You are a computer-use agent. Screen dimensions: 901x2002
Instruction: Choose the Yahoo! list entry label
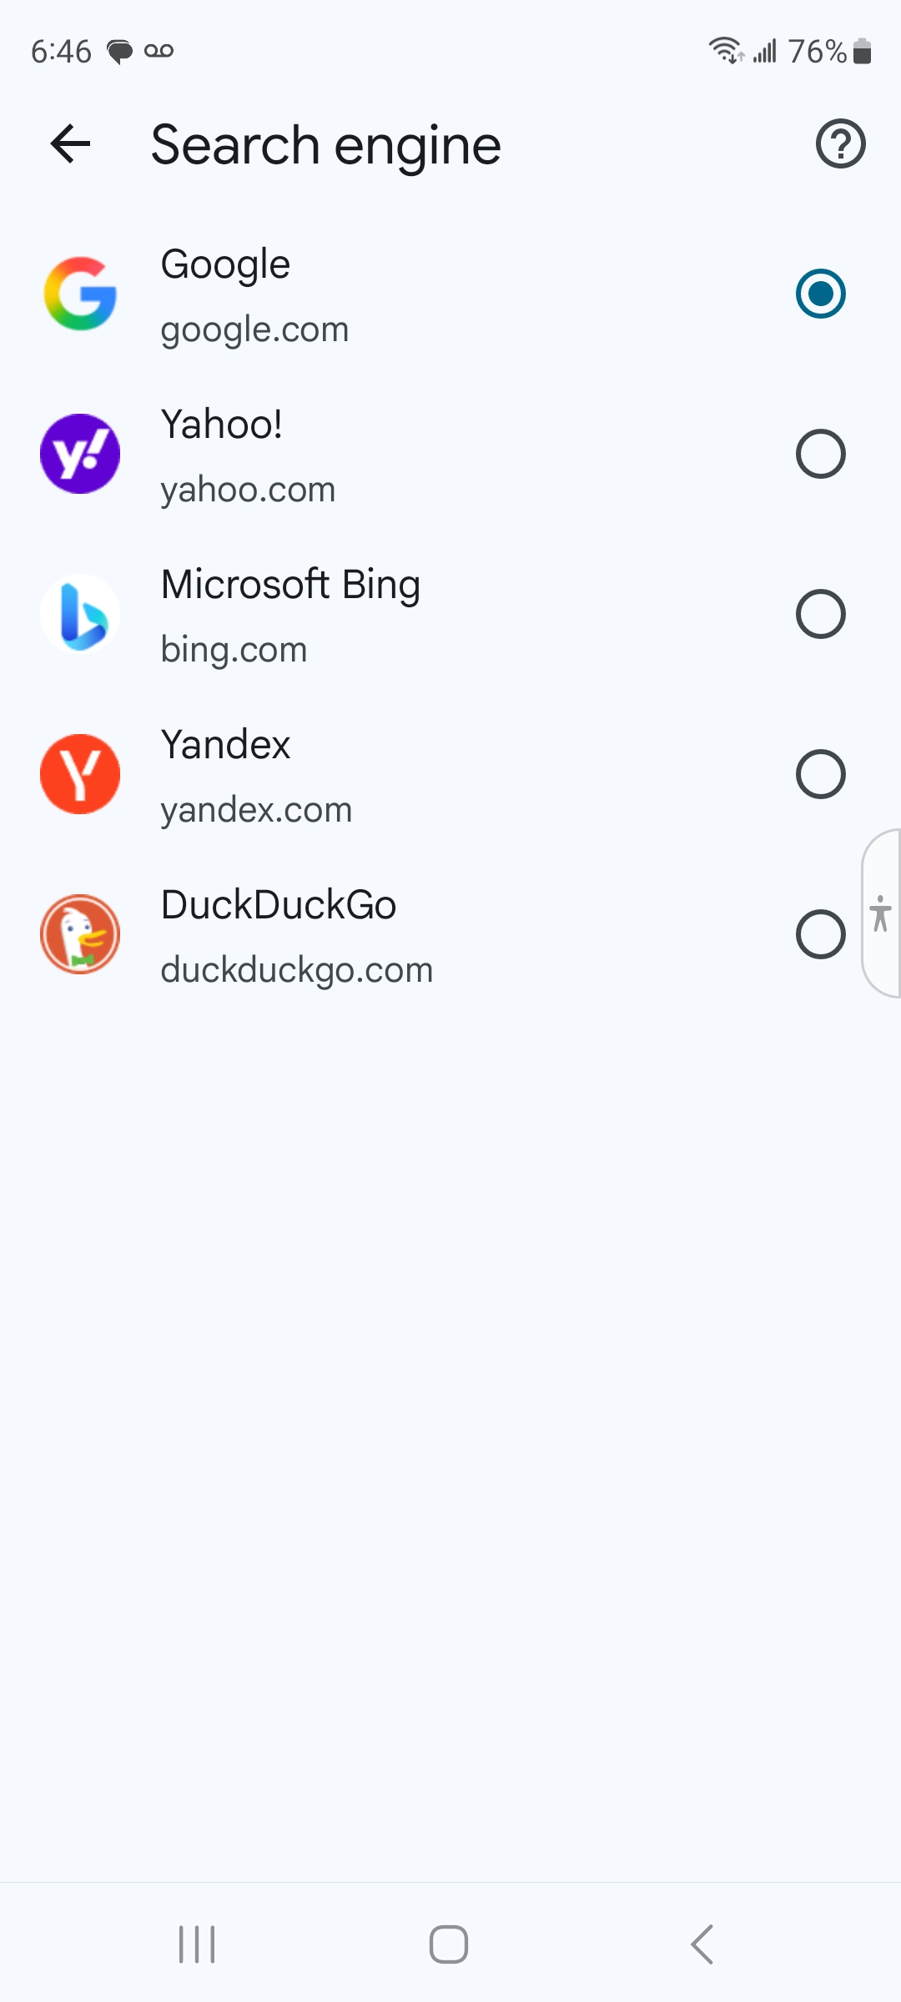pos(222,425)
